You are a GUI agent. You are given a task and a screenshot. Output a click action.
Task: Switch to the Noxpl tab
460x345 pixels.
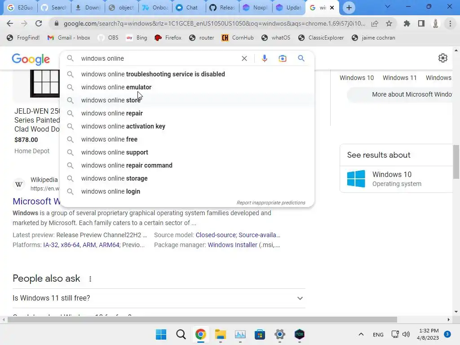point(256,8)
